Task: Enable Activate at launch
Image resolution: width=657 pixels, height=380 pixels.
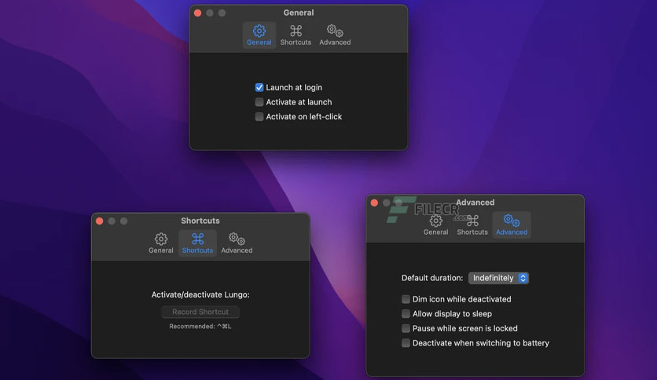Action: (259, 102)
